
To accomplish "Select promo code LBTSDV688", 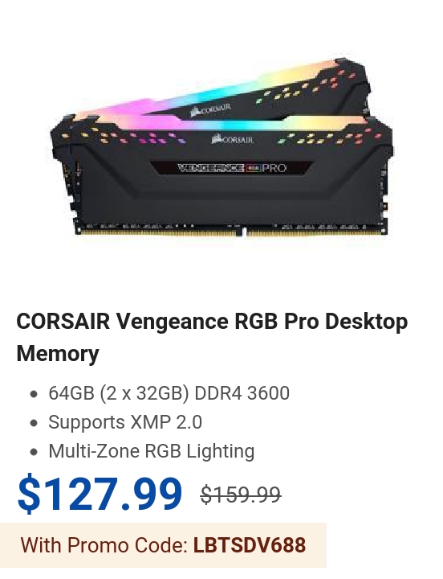I will [250, 545].
